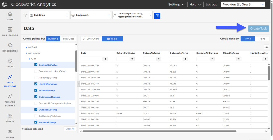Select the 5/4/2026 4:00 AM date cell
This screenshot has height=140, width=273.
point(90,114)
